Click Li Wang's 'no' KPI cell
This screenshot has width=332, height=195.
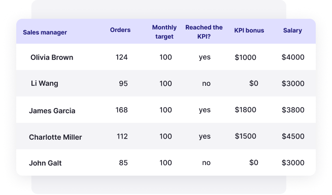coord(206,83)
